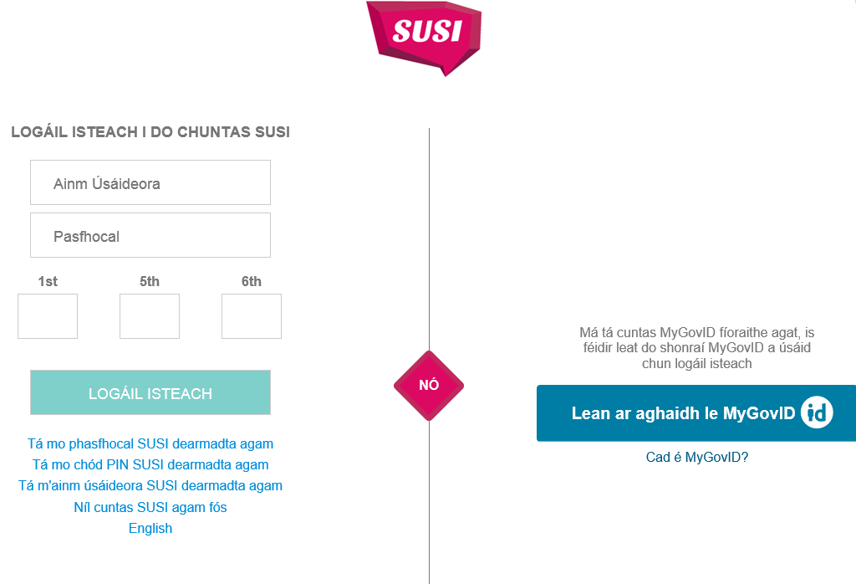Click the "5th" PIN position label

tap(150, 282)
